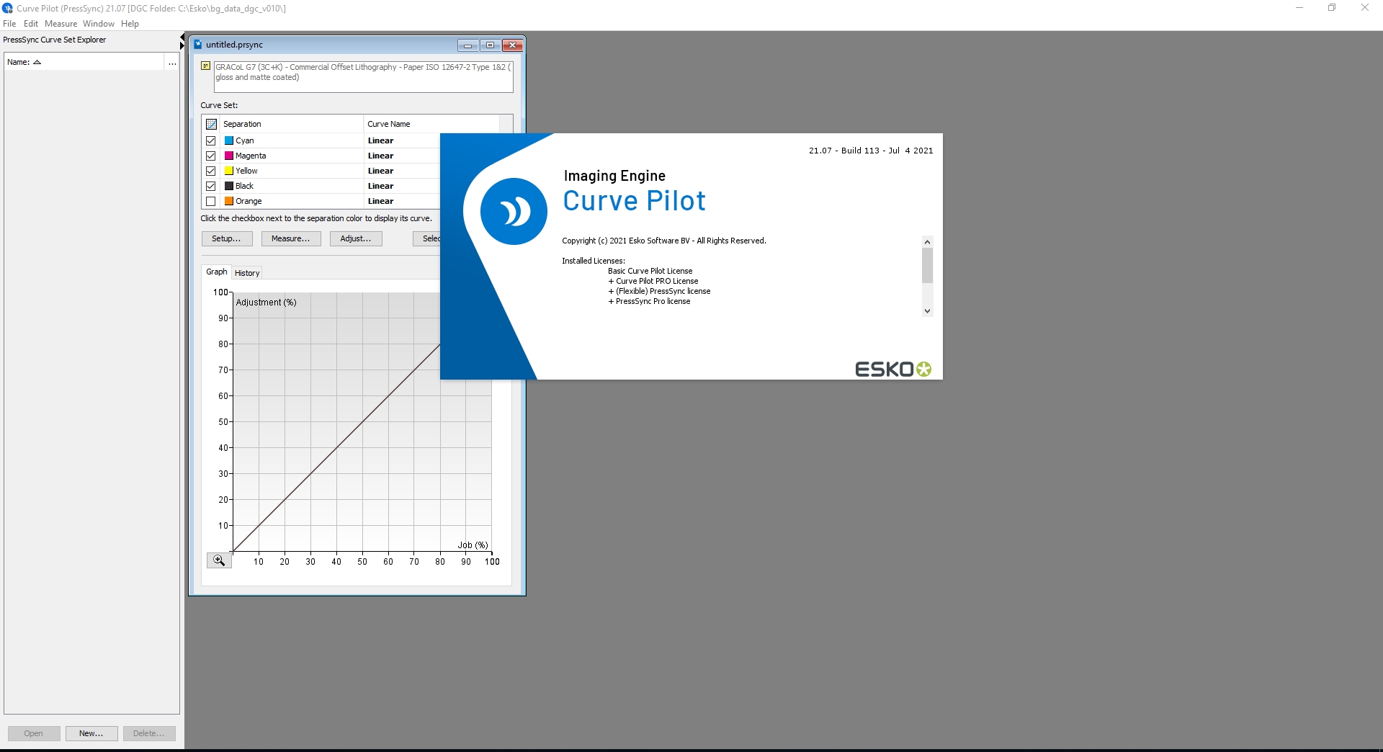Click the Linear curve name for Orange
The image size is (1383, 752).
pyautogui.click(x=380, y=201)
